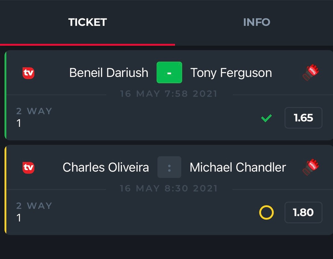
Task: Click yellow pending circle on Oliveira bet
Action: coord(266,212)
